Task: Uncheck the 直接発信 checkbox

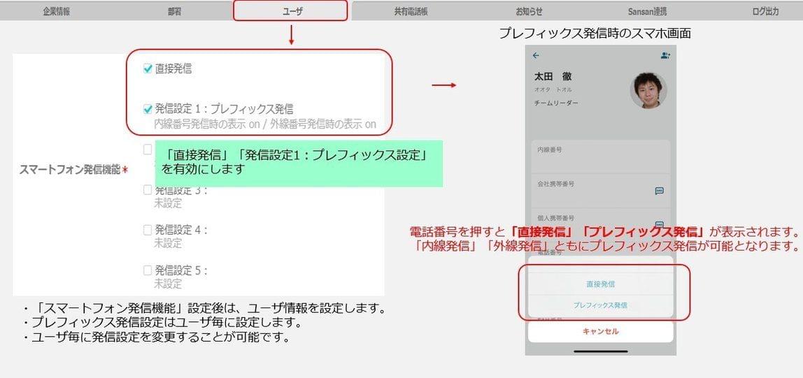Action: tap(148, 68)
